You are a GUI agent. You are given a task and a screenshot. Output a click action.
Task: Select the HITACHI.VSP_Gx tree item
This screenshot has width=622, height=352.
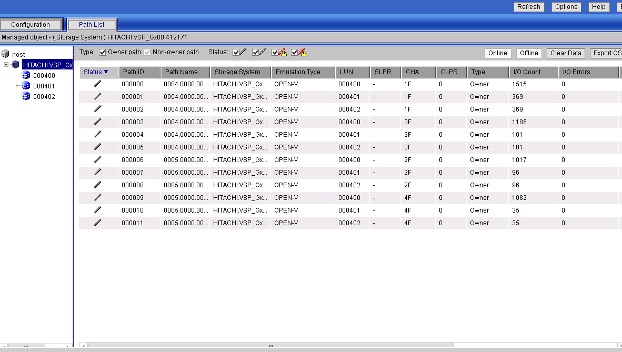tap(47, 65)
